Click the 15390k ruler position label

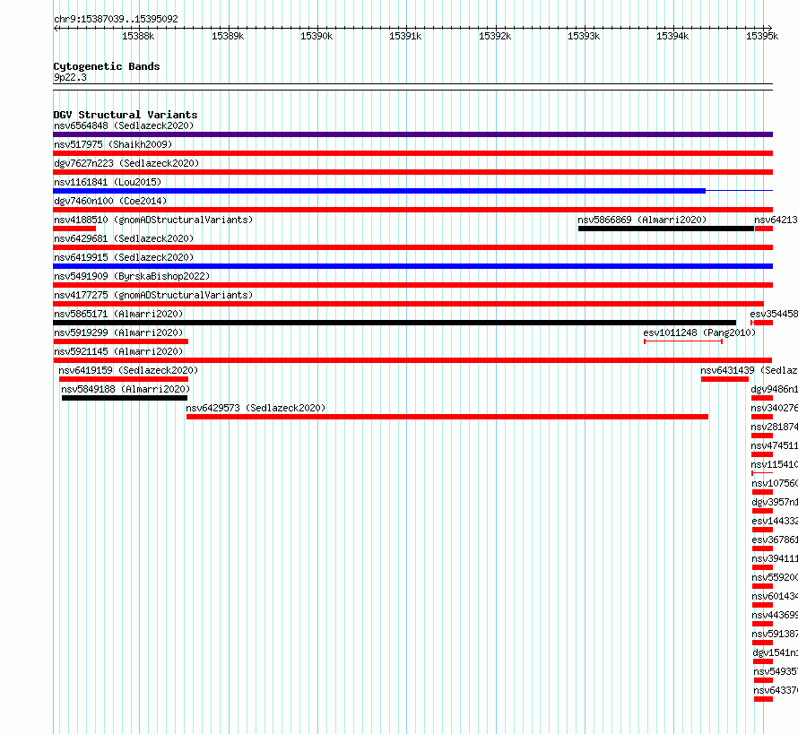(317, 36)
